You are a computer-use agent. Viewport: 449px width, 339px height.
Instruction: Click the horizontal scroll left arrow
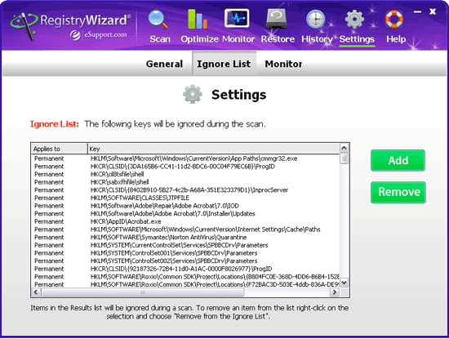coord(36,292)
